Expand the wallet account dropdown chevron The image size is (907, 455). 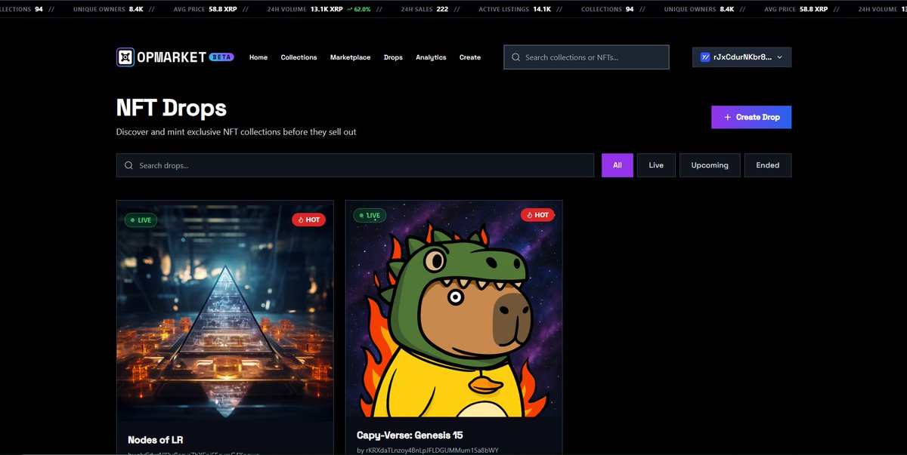coord(779,57)
